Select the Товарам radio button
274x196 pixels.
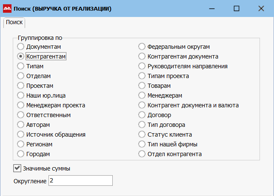coord(142,86)
